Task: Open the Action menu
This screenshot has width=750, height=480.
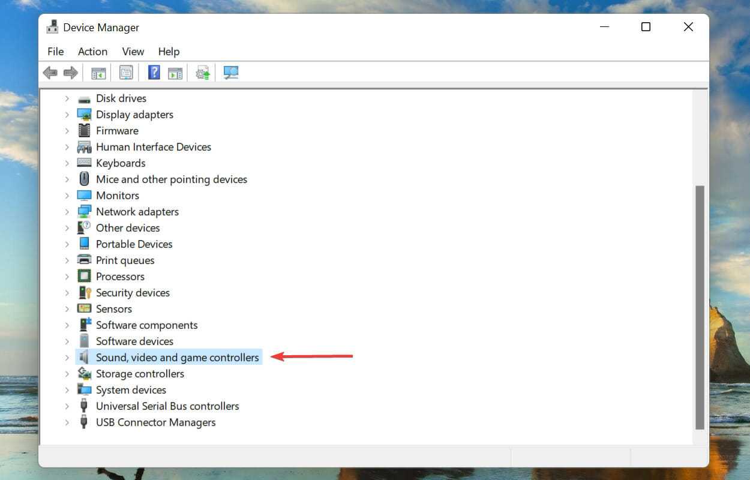Action: click(x=92, y=52)
